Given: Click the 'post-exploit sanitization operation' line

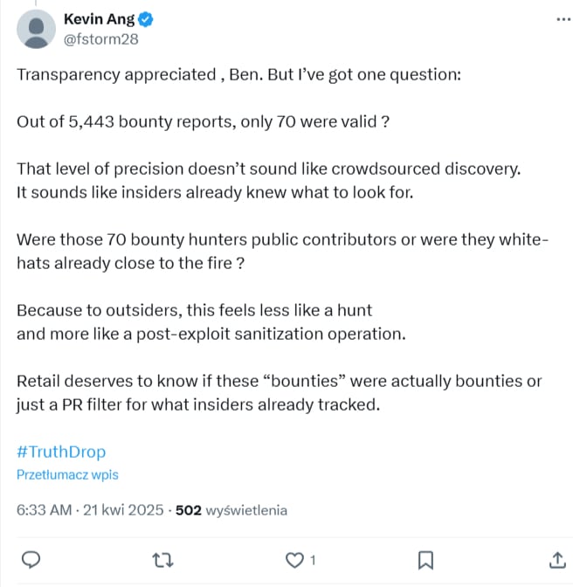Looking at the screenshot, I should [211, 334].
